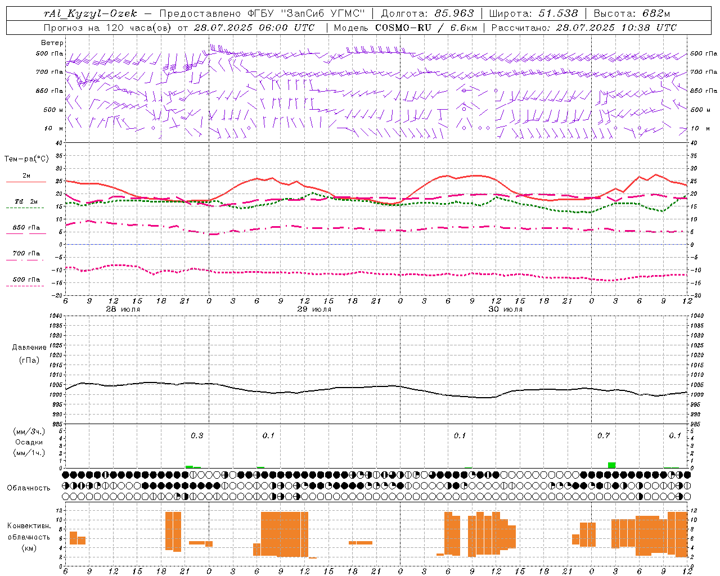This screenshot has height=576, width=720.
Task: Click the Широта: 51.538 value
Action: pos(533,13)
